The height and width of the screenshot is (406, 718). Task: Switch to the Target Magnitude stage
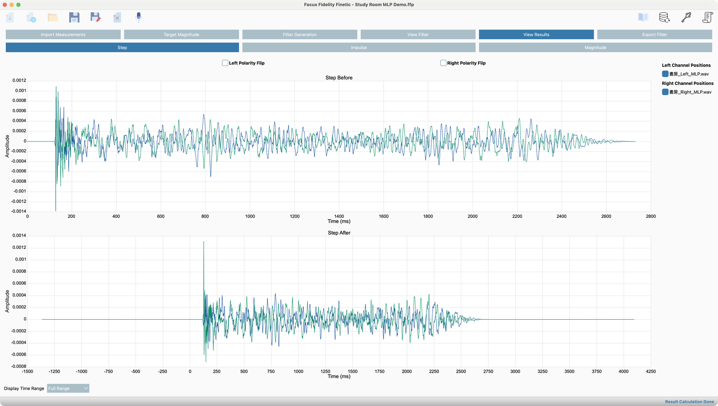(x=181, y=35)
